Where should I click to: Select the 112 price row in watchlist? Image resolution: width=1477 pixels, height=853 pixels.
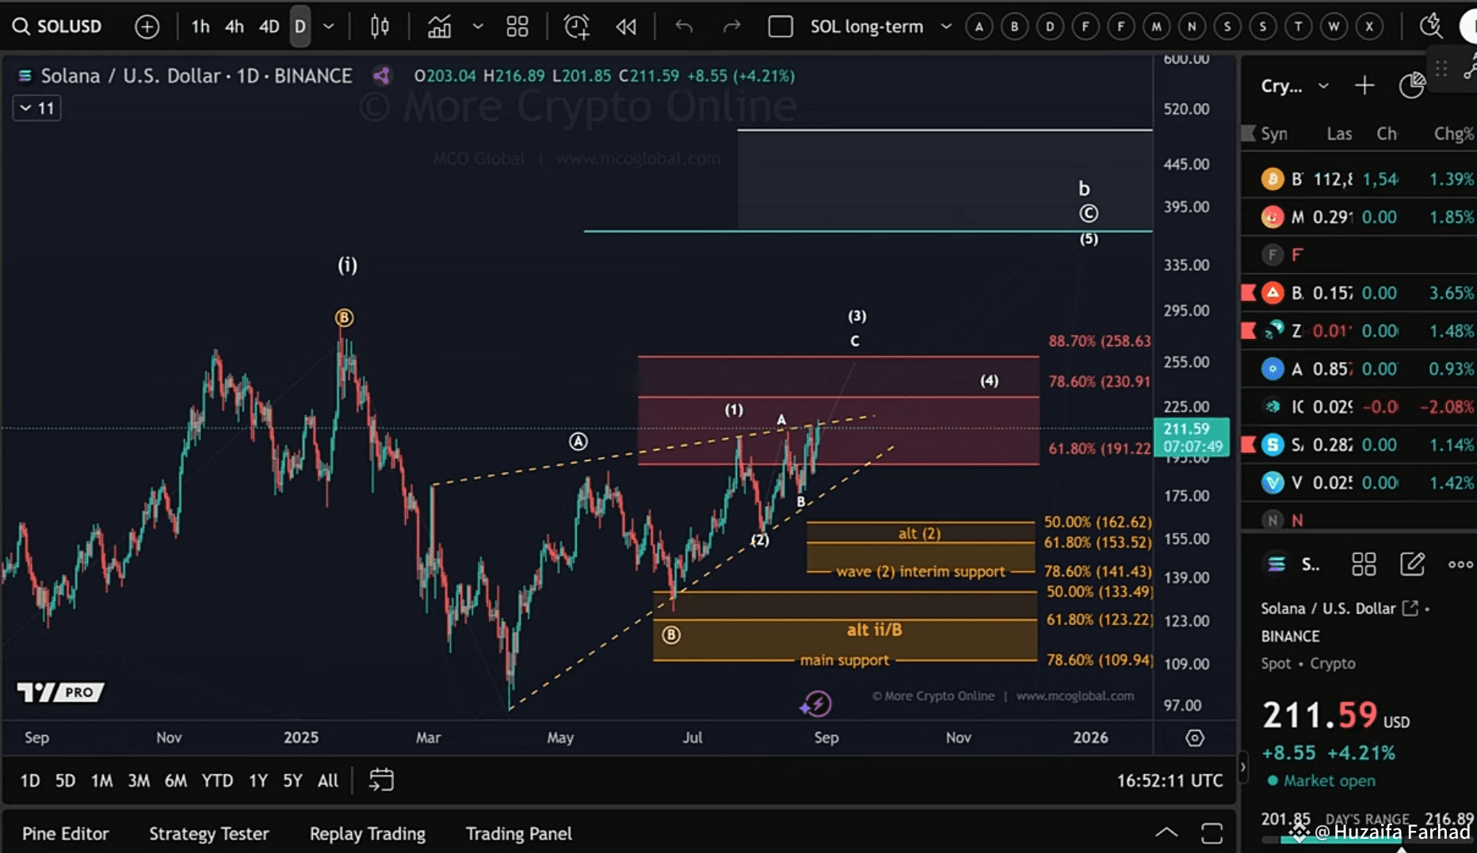(1358, 179)
